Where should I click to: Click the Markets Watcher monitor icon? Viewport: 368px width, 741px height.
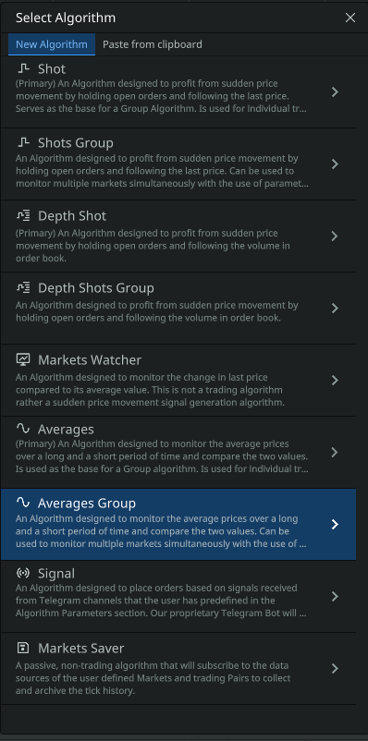point(23,359)
